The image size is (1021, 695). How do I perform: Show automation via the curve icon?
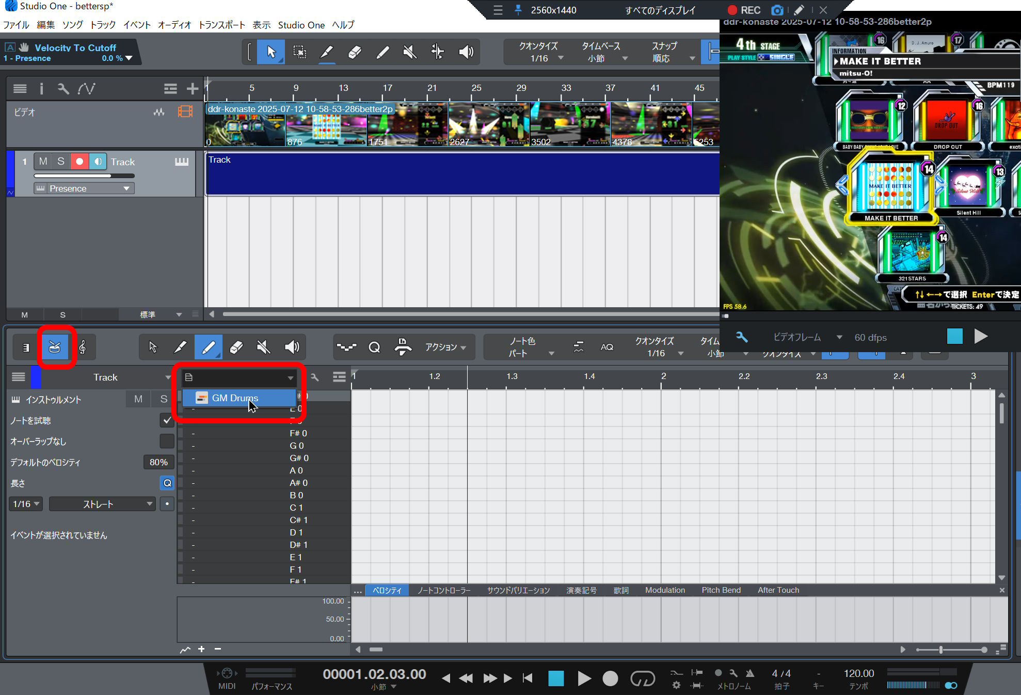pyautogui.click(x=86, y=89)
